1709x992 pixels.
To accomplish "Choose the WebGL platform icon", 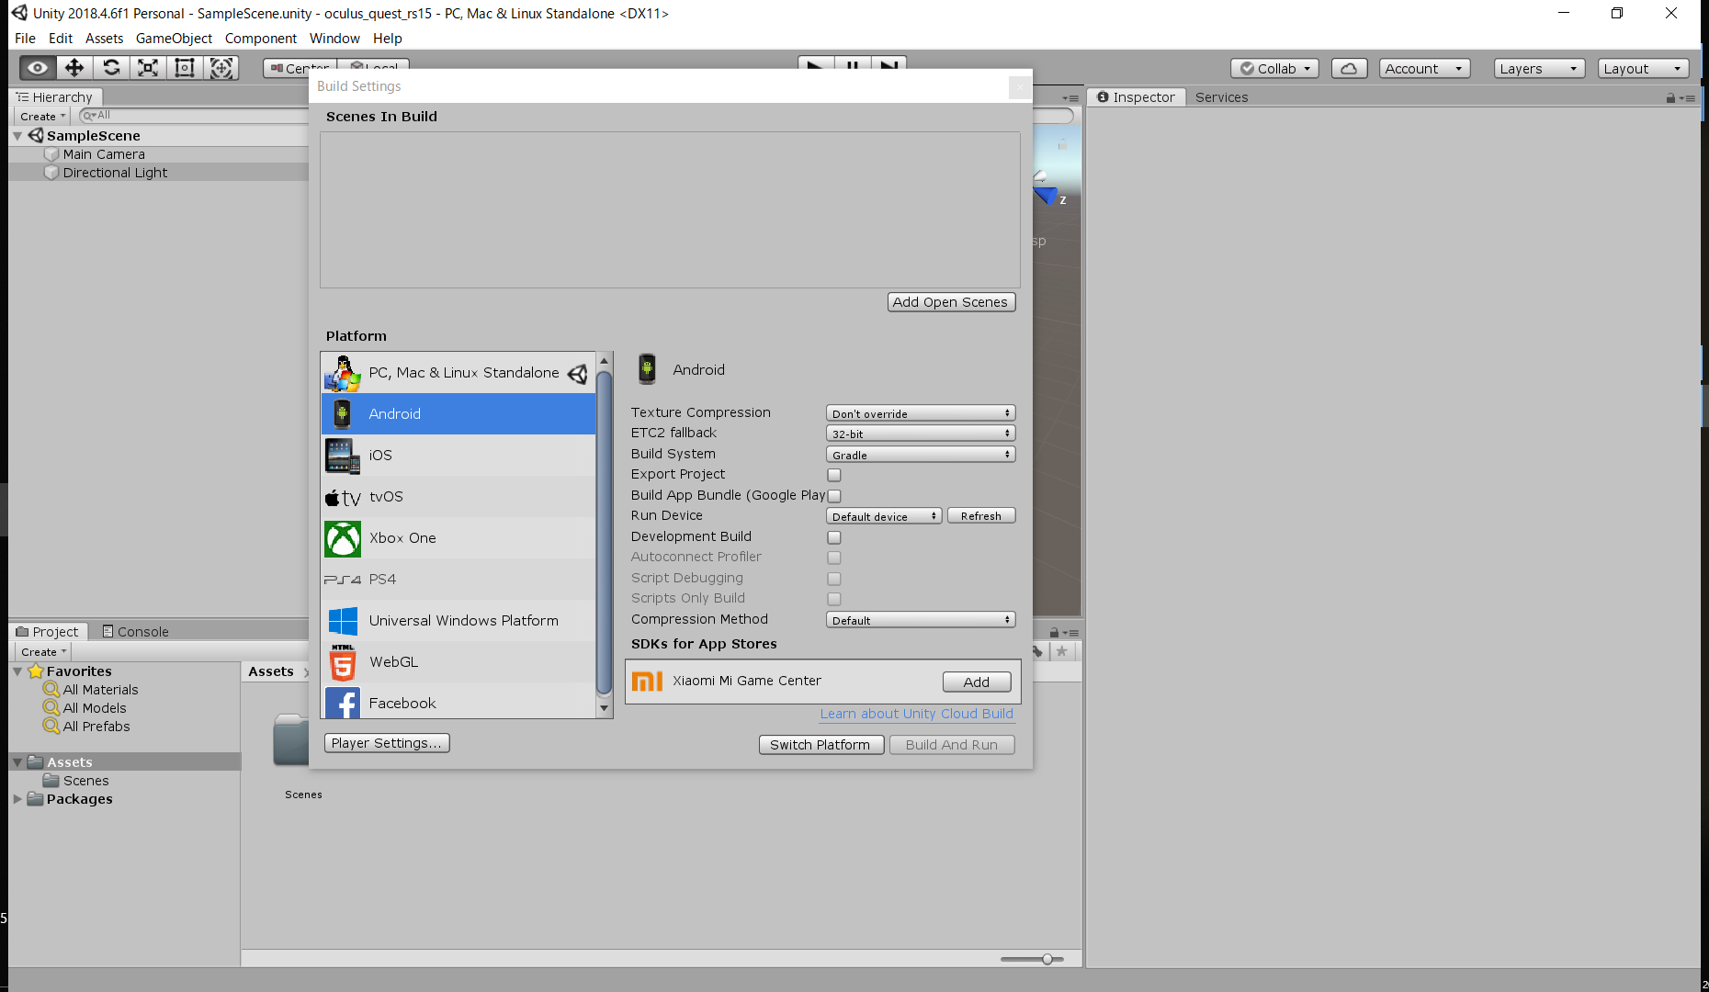I will click(342, 662).
